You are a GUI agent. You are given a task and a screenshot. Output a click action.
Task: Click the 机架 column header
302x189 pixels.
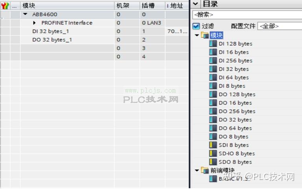127,6
